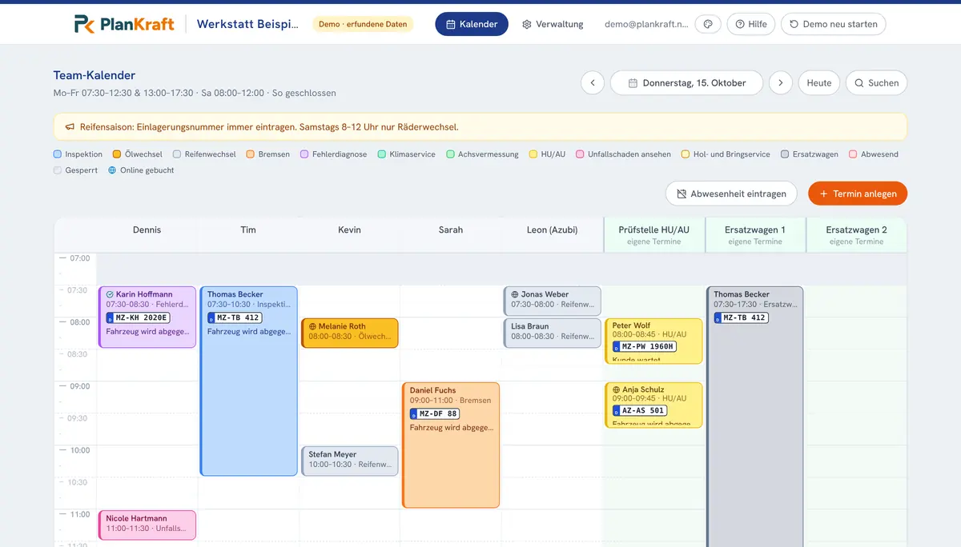Switch to the Kalender tab
The height and width of the screenshot is (547, 961).
(472, 24)
